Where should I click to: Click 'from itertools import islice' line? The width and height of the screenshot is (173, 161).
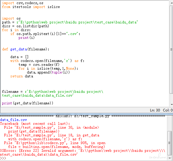31,7
